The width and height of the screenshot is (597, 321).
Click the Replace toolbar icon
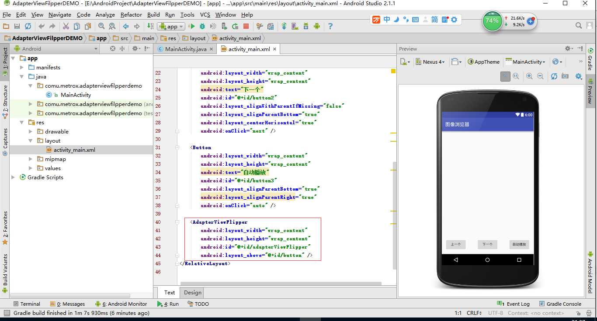click(112, 27)
